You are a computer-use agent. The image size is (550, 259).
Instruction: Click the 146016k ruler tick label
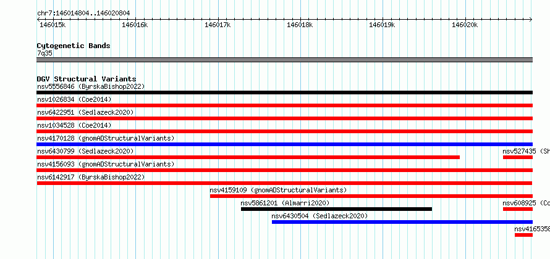[135, 25]
